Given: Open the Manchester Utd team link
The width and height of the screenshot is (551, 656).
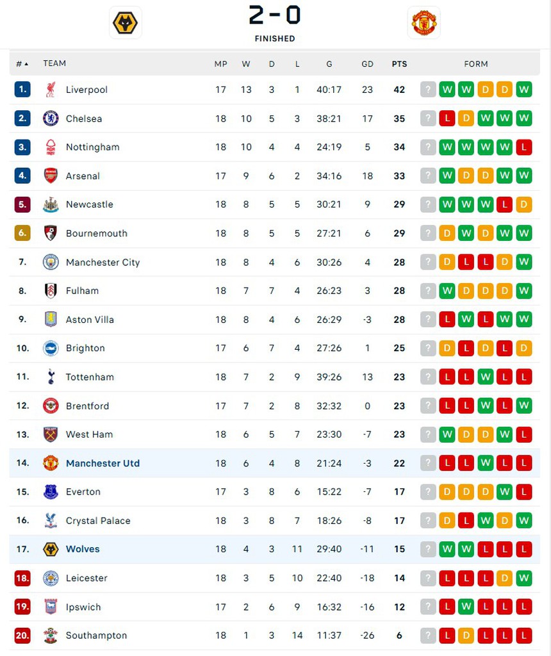Looking at the screenshot, I should point(103,463).
